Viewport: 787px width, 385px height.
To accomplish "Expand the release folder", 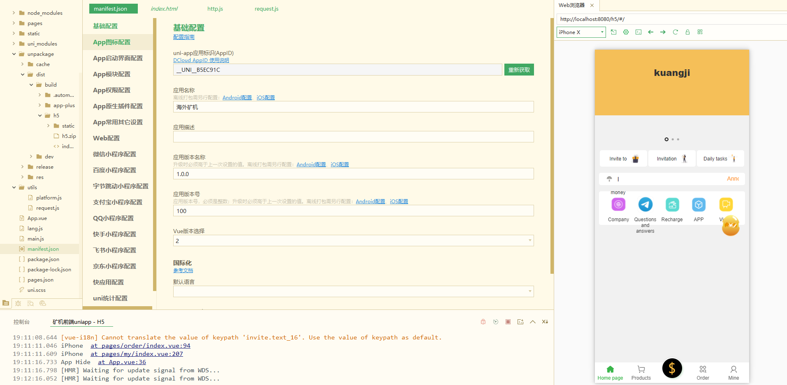I will [x=23, y=167].
